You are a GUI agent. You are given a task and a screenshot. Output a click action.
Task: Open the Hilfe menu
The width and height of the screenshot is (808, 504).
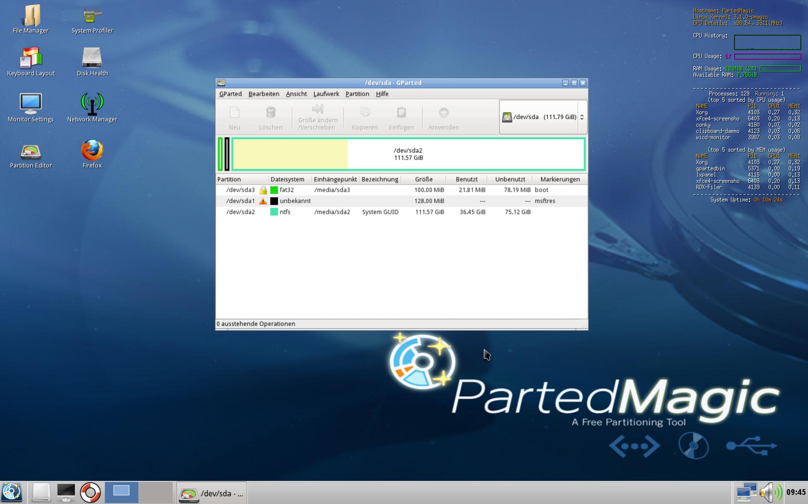[x=382, y=94]
